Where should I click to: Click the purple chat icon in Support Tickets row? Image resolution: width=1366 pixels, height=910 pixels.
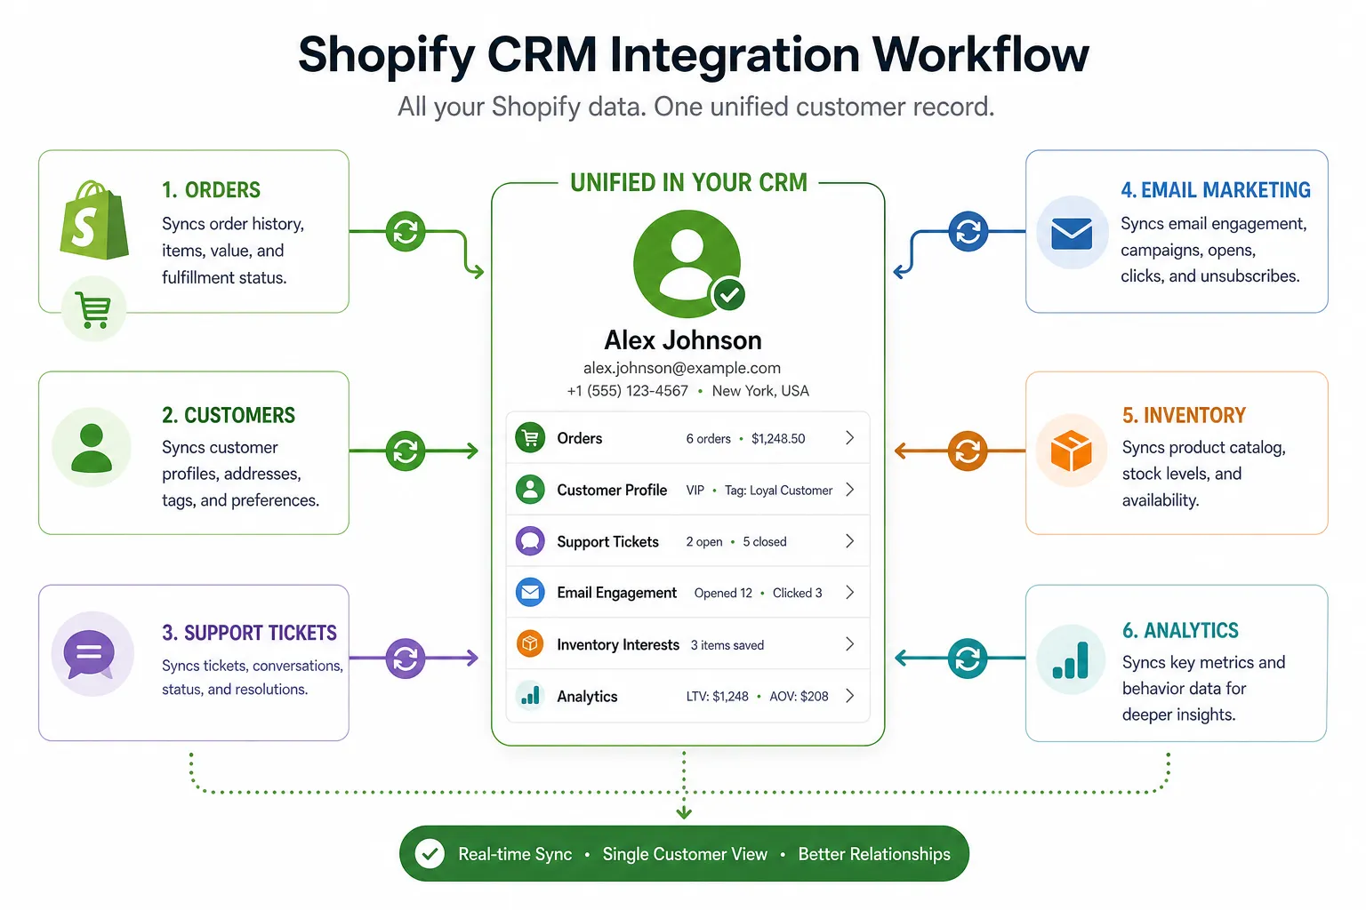click(530, 540)
